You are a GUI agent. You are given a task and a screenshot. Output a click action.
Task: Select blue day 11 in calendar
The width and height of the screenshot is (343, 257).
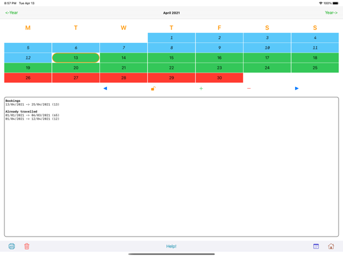[x=315, y=48]
